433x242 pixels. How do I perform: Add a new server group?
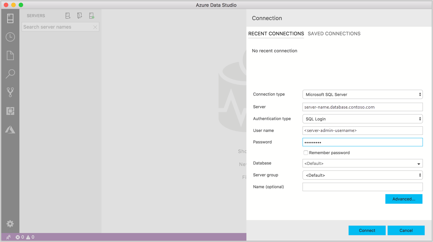80,16
